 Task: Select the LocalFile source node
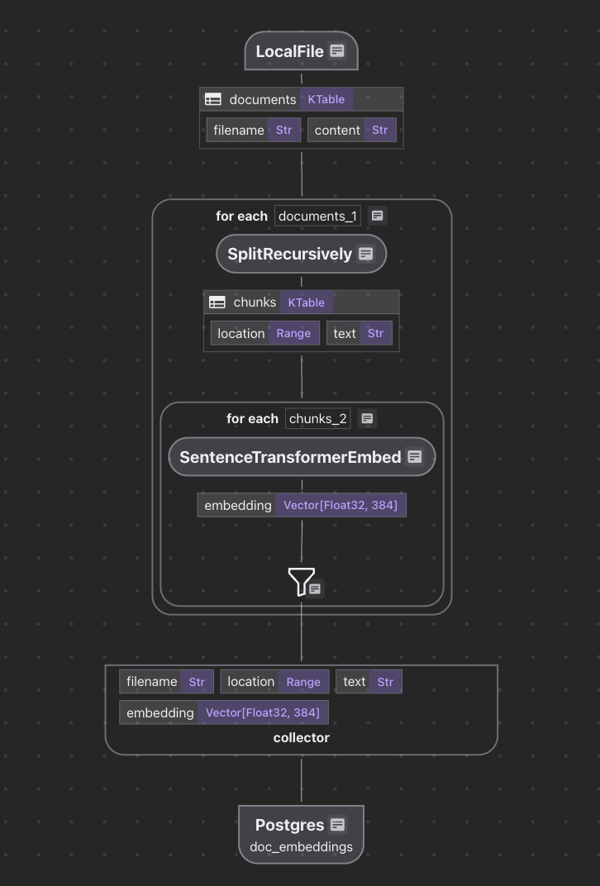289,51
